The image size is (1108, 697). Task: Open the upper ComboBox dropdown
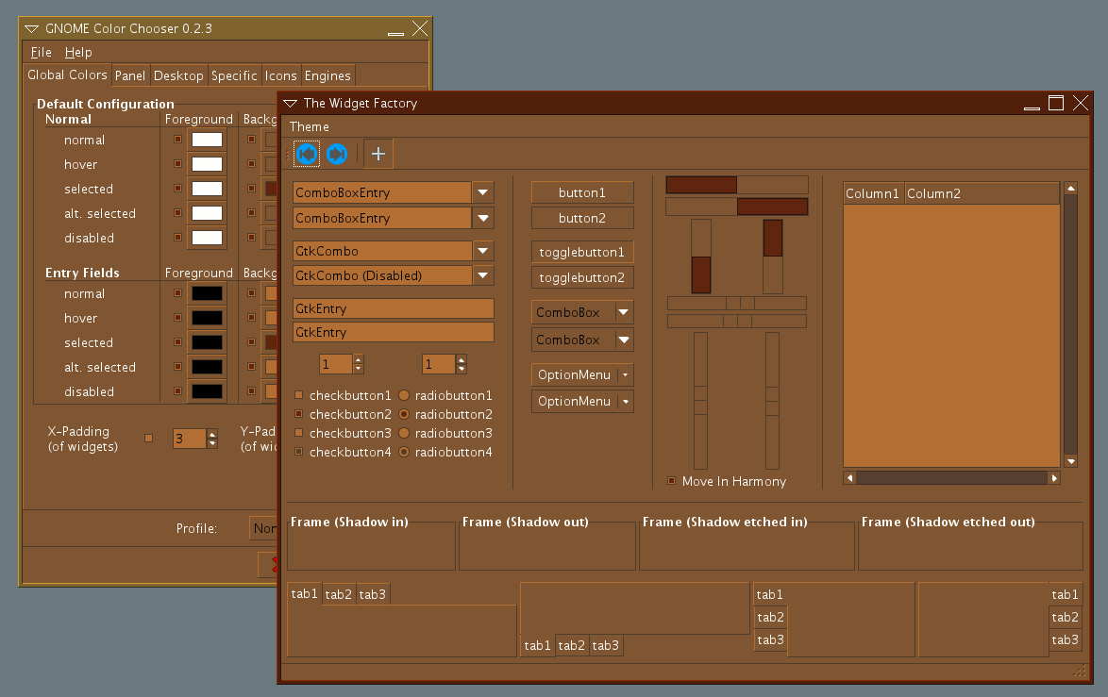point(582,312)
